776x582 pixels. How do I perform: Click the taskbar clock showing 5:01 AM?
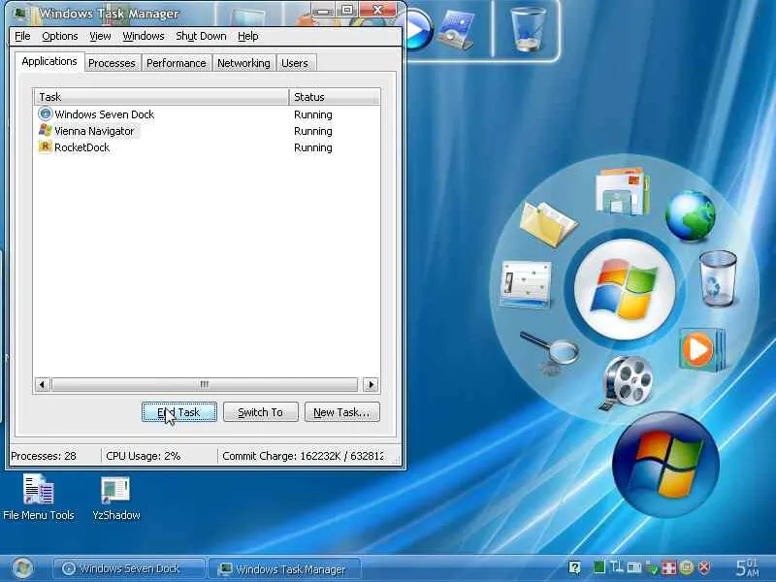tap(747, 567)
